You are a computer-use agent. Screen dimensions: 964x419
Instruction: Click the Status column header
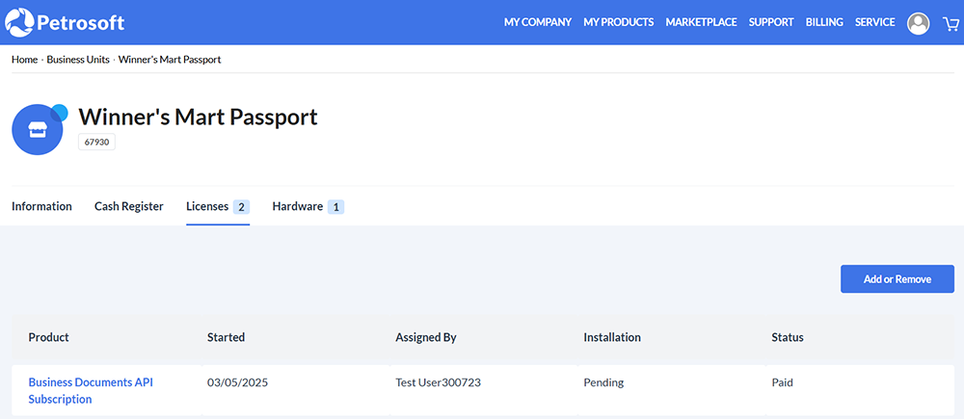(x=788, y=337)
